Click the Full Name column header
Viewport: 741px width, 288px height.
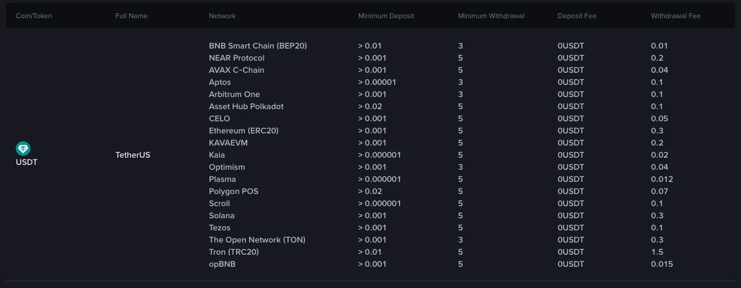click(131, 16)
